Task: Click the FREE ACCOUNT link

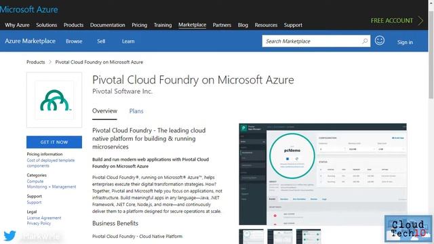Action: click(x=392, y=21)
